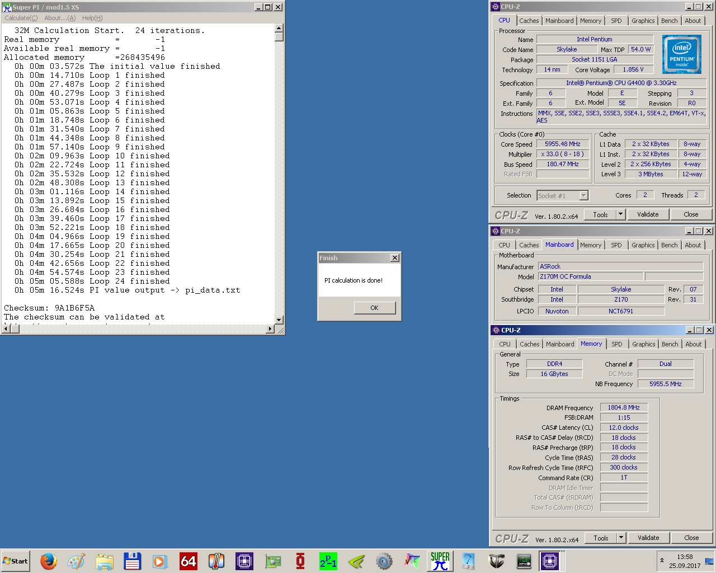Launch Firefox from the taskbar
The height and width of the screenshot is (573, 716).
pos(49,561)
